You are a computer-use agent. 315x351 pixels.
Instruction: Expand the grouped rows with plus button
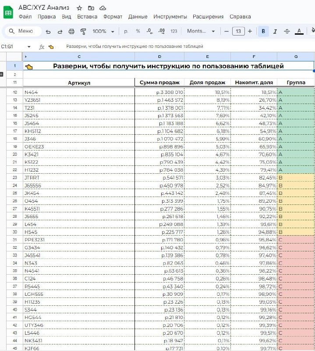point(1,74)
